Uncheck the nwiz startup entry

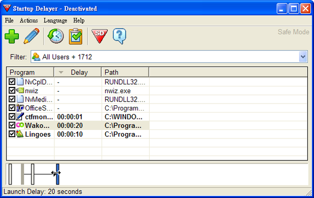click(12, 91)
